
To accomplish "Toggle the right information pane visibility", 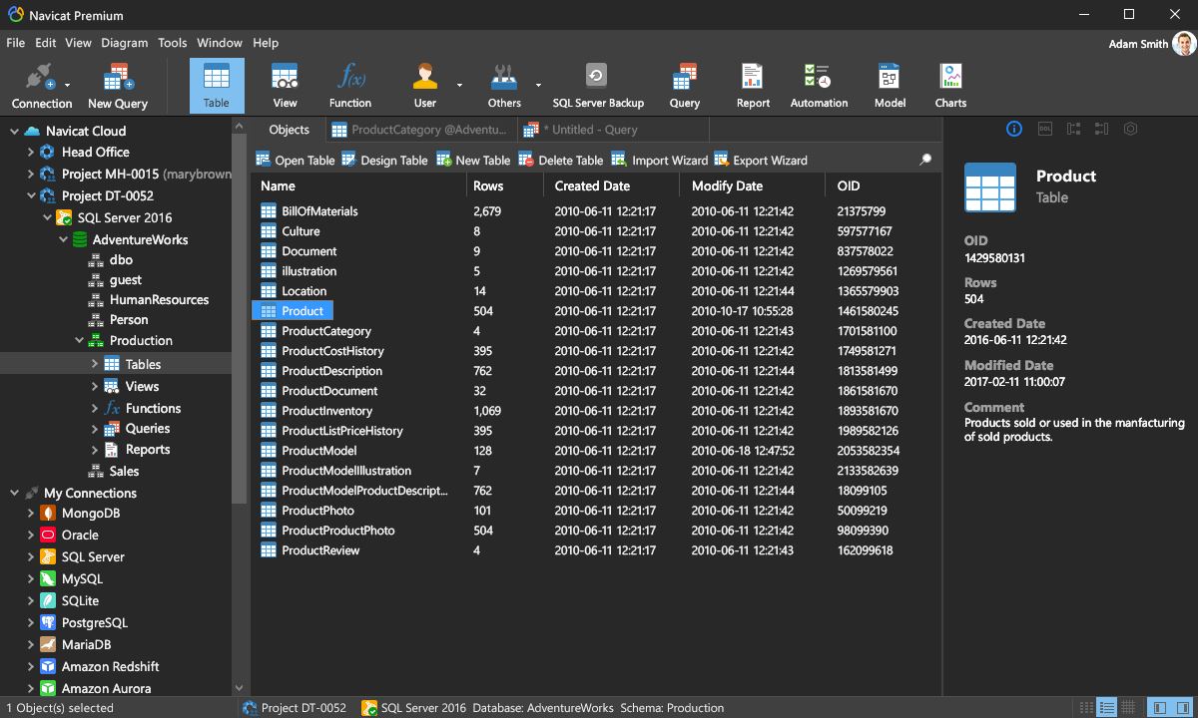I will coord(1182,708).
